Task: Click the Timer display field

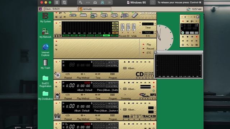Action: click(x=148, y=24)
